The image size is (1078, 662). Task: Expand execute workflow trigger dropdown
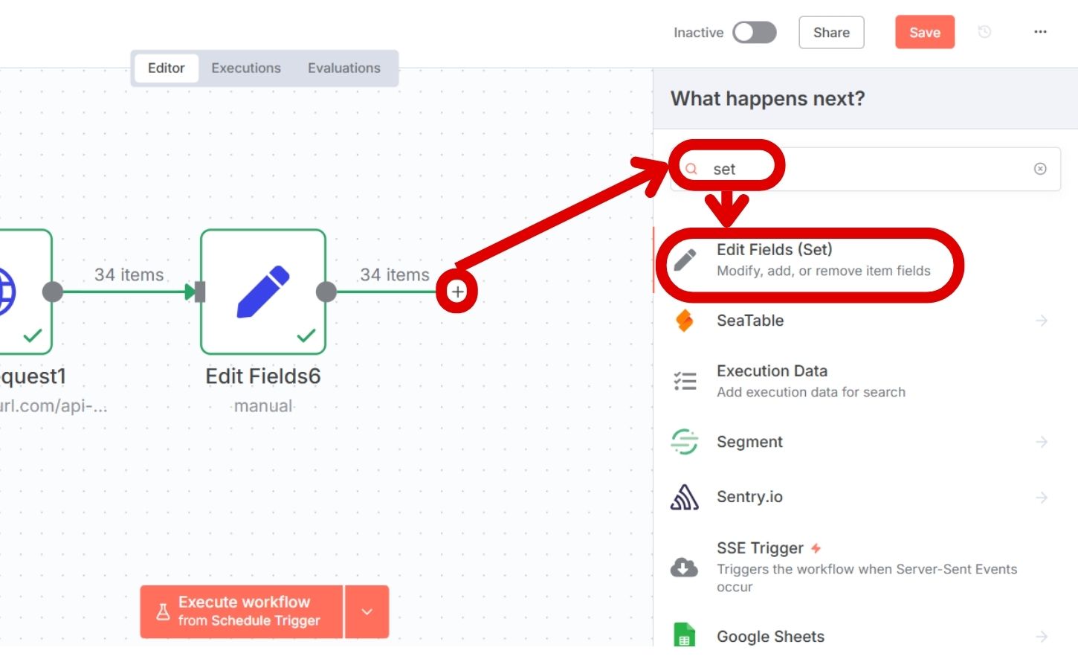(367, 611)
